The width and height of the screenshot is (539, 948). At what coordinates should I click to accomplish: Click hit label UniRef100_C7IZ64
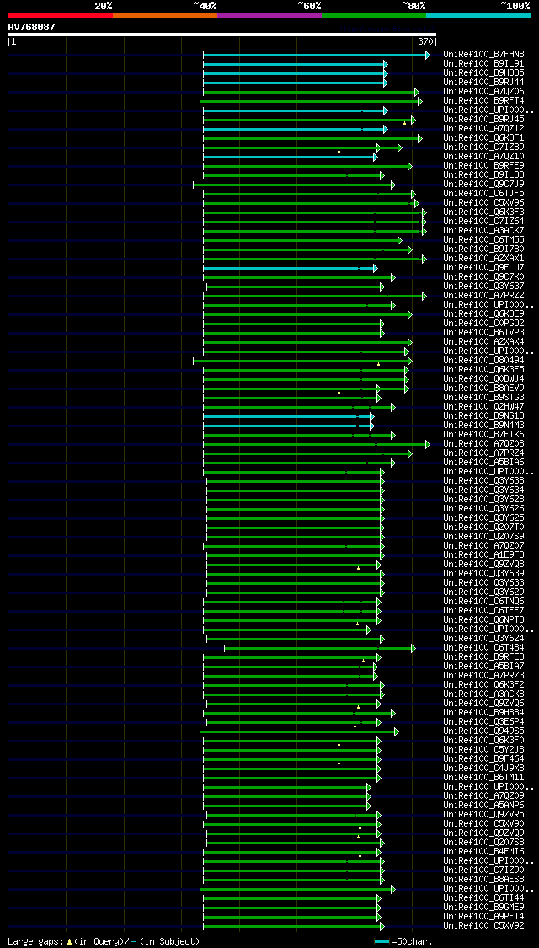coord(483,222)
